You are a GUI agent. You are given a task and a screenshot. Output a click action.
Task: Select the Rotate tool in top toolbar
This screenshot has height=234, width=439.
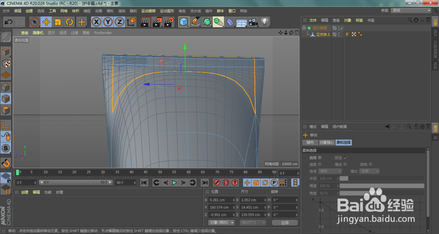(x=69, y=22)
